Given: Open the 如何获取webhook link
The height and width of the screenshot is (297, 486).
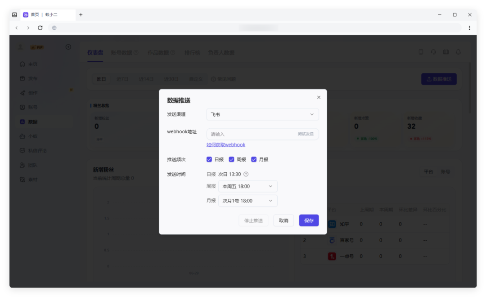Looking at the screenshot, I should point(225,145).
